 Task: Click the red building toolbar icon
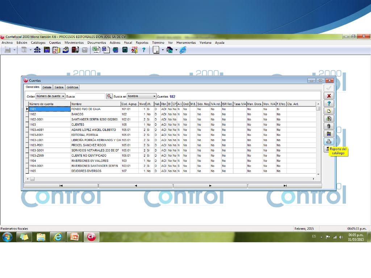(75, 50)
